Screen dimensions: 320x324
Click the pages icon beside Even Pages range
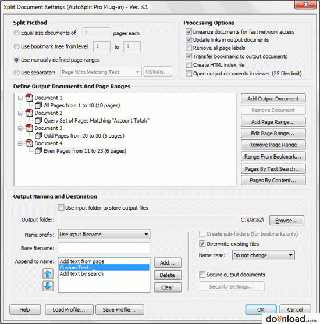pos(38,151)
